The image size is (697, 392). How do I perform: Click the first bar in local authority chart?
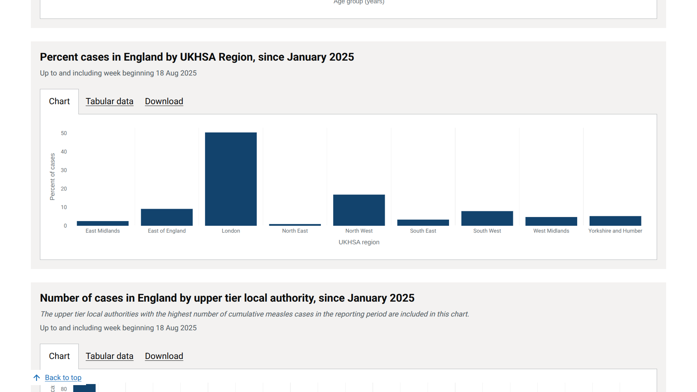click(x=84, y=388)
